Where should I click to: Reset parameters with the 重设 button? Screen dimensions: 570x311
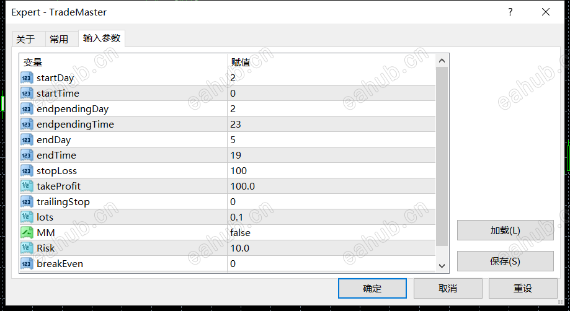pos(522,289)
